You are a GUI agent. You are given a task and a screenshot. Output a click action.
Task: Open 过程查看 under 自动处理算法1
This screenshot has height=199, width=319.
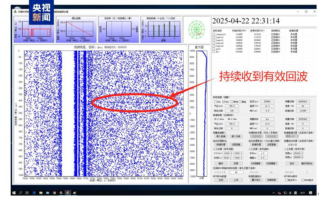point(236,145)
